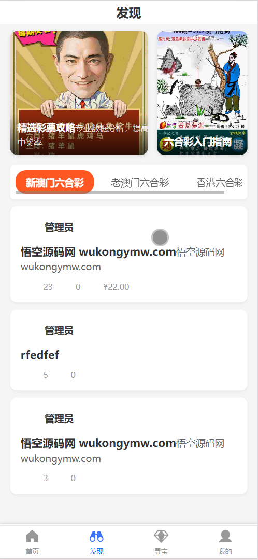Click the ¥22.00 price on first post
This screenshot has height=560, width=258.
click(116, 287)
